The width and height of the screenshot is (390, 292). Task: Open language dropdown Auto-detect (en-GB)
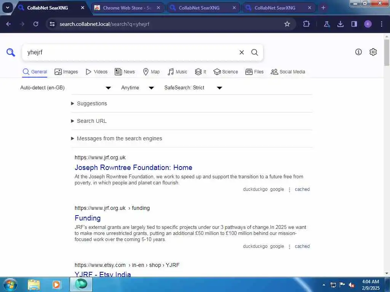pyautogui.click(x=66, y=88)
